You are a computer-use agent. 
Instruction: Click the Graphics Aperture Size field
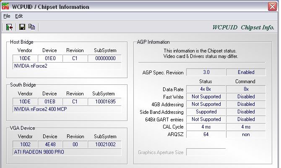click(x=206, y=152)
